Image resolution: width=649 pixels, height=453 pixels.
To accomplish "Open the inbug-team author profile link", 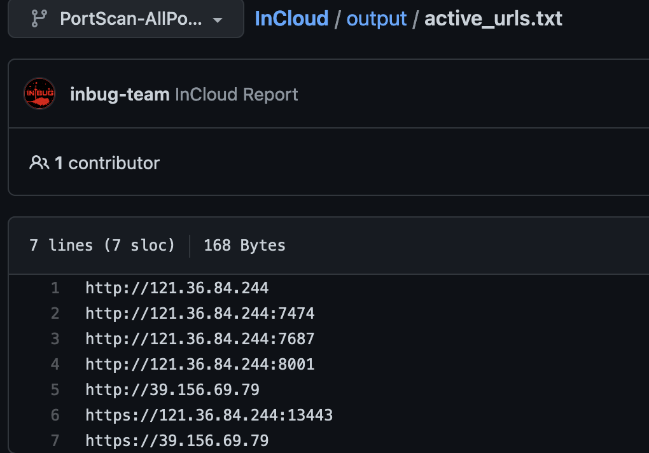I will (120, 94).
